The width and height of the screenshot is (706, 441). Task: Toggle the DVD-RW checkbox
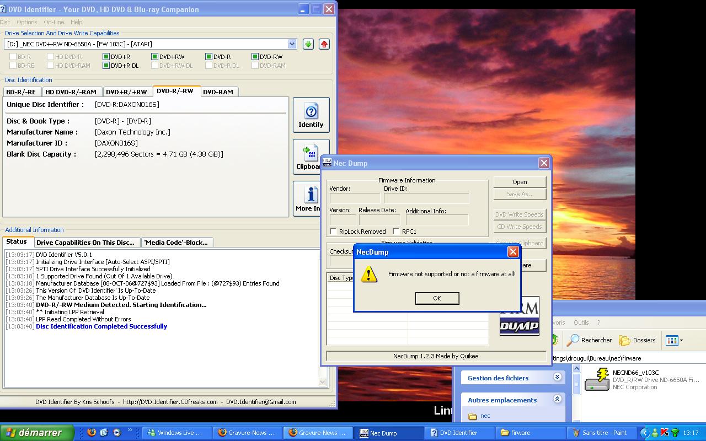click(255, 57)
